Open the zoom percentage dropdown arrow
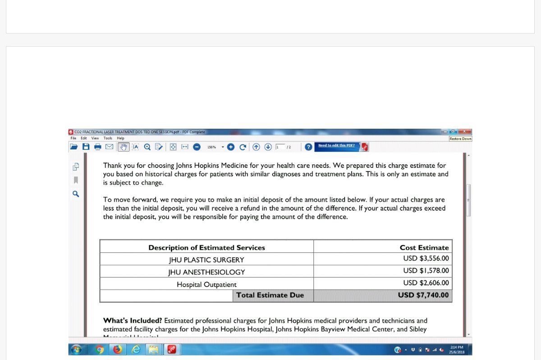The height and width of the screenshot is (360, 541). pos(223,147)
